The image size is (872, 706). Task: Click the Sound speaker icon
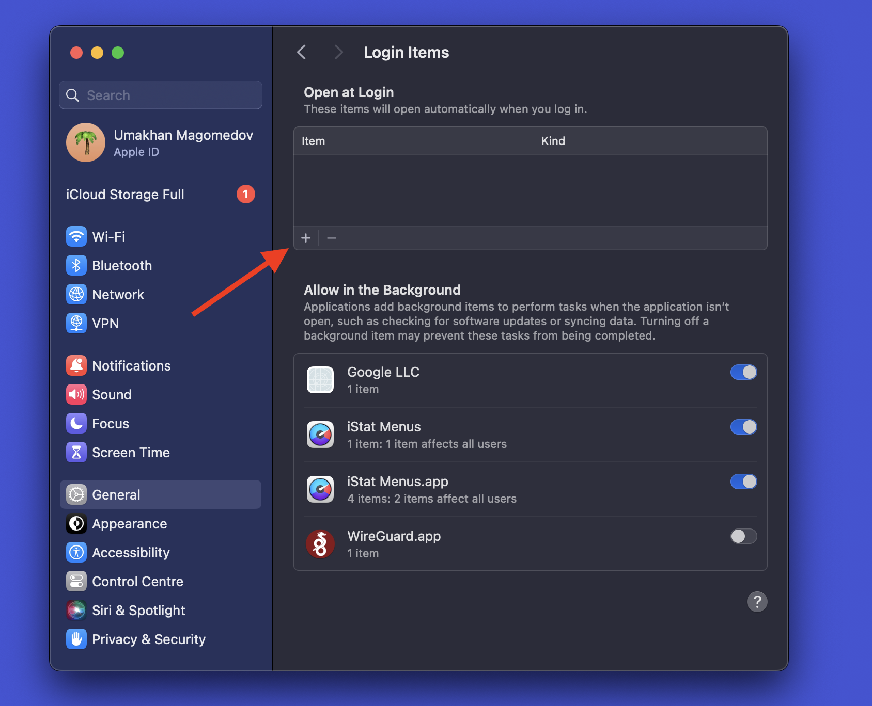(76, 395)
